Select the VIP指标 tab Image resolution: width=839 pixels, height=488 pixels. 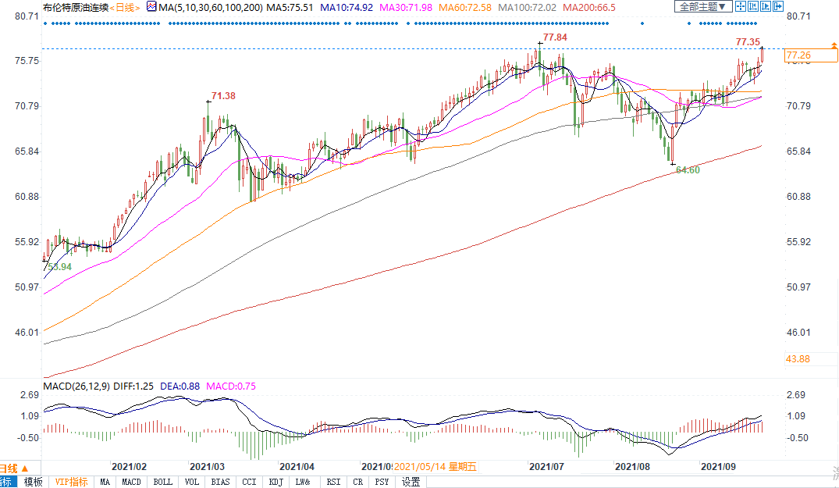point(71,482)
